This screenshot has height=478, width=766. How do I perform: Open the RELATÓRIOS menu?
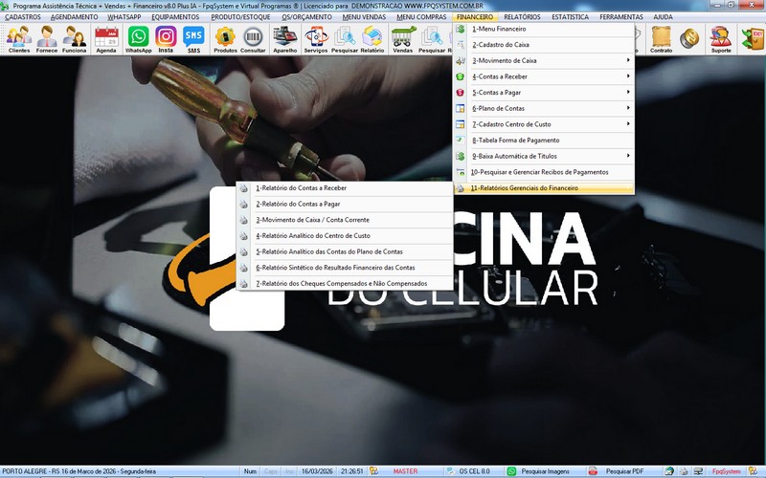[x=522, y=17]
